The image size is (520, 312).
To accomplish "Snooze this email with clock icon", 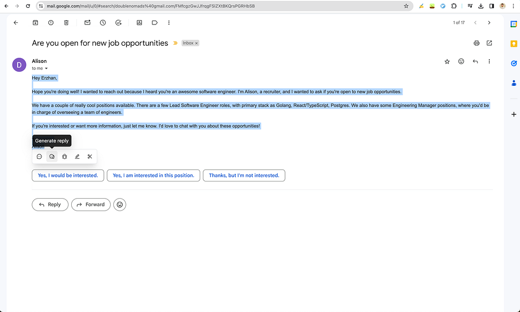I will point(103,22).
